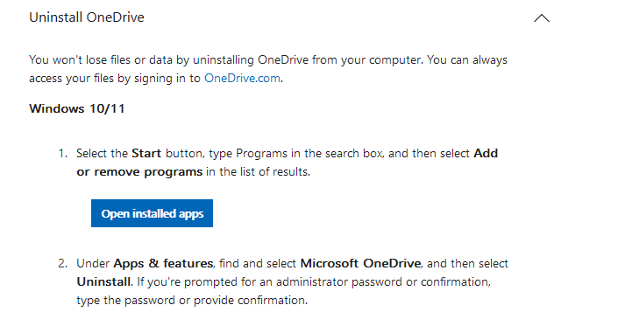625x326 pixels.
Task: Click 'in the list of results' text
Action: 259,172
